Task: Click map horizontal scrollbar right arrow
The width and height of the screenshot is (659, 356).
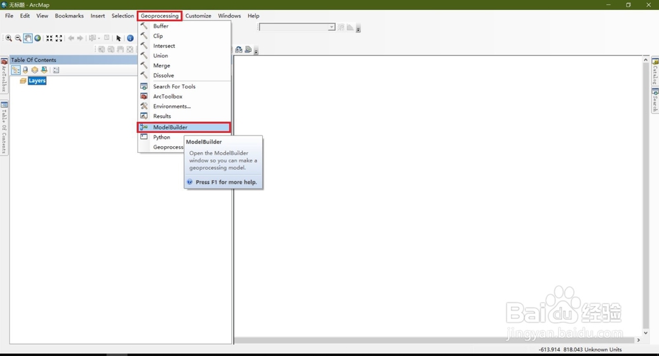Action: coord(639,340)
